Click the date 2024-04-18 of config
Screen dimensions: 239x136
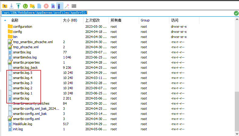coord(96,32)
